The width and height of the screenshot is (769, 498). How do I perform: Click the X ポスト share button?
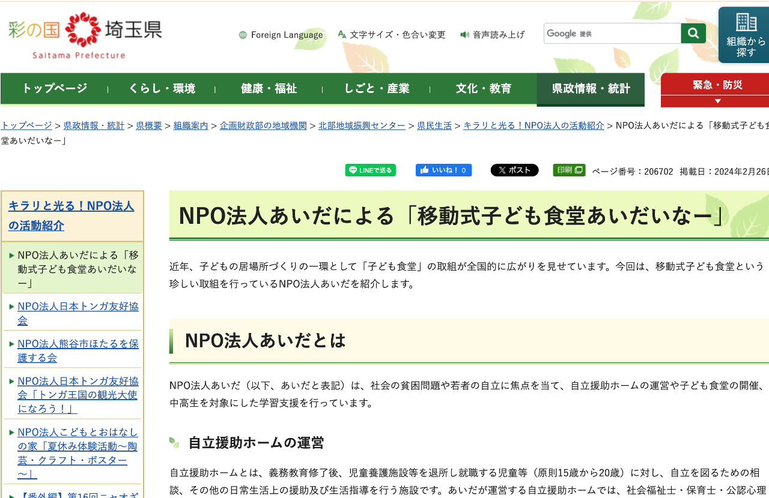(514, 170)
